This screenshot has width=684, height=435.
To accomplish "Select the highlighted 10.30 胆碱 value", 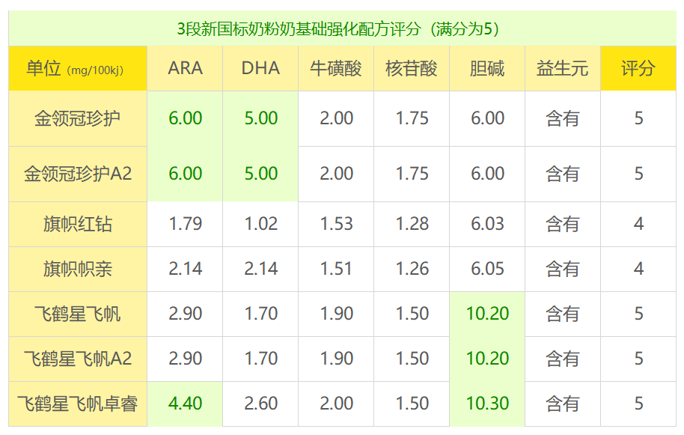I will point(487,404).
